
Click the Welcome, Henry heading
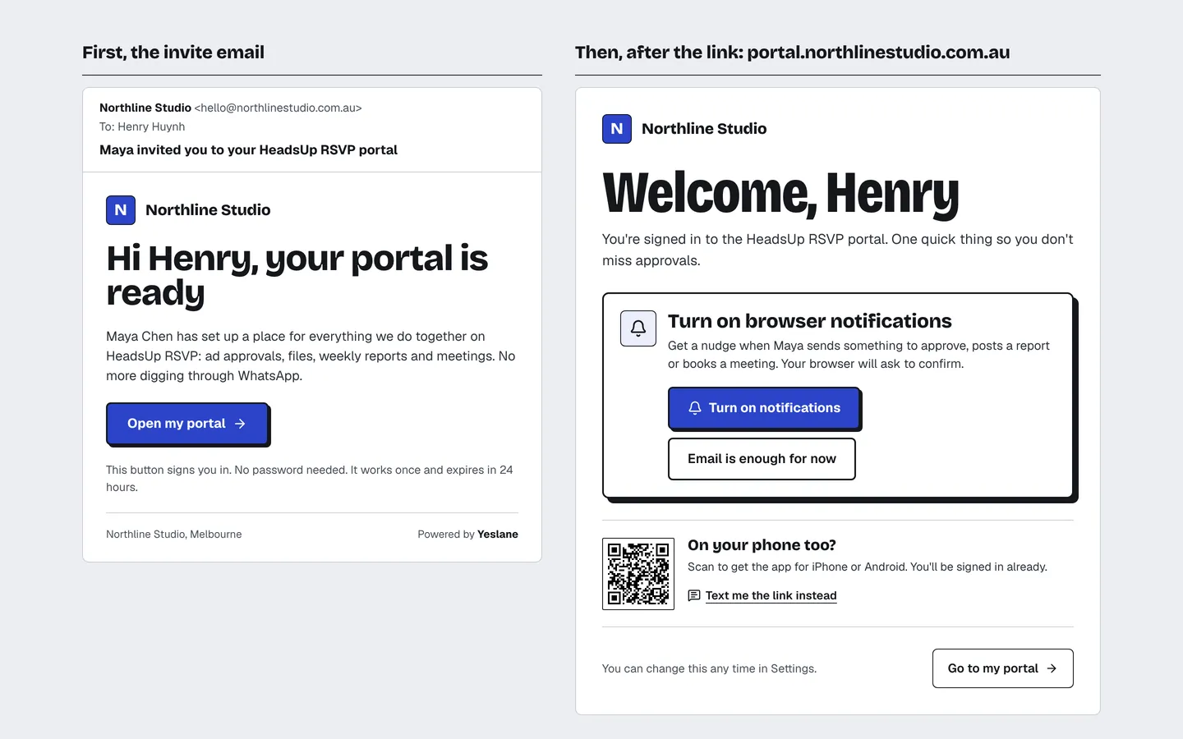[x=780, y=194]
